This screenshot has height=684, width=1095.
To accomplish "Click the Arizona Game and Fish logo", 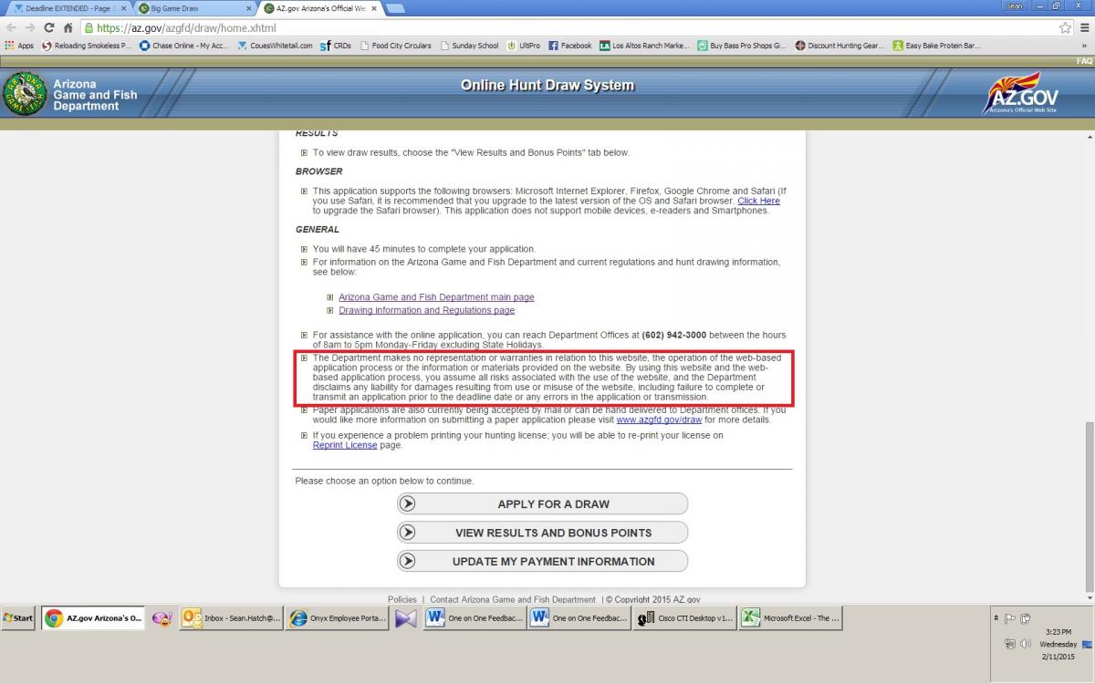I will pos(26,94).
